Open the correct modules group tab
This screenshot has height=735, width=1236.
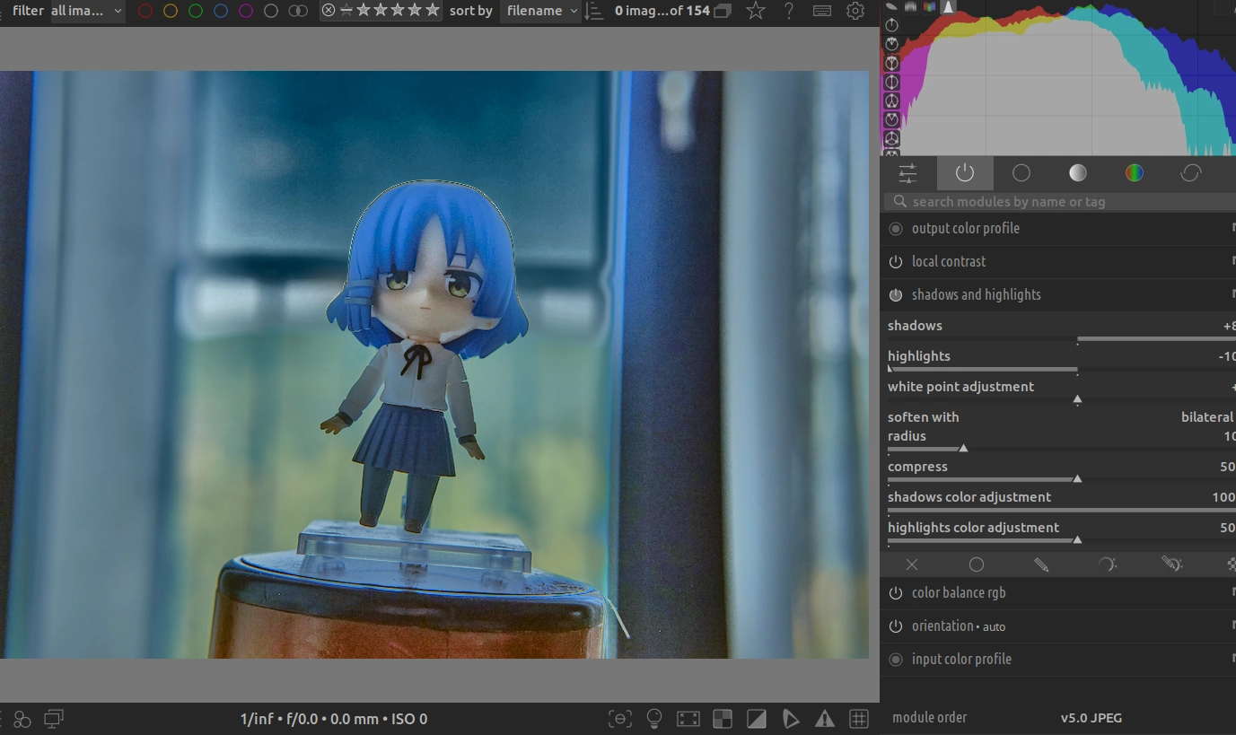click(x=1191, y=173)
